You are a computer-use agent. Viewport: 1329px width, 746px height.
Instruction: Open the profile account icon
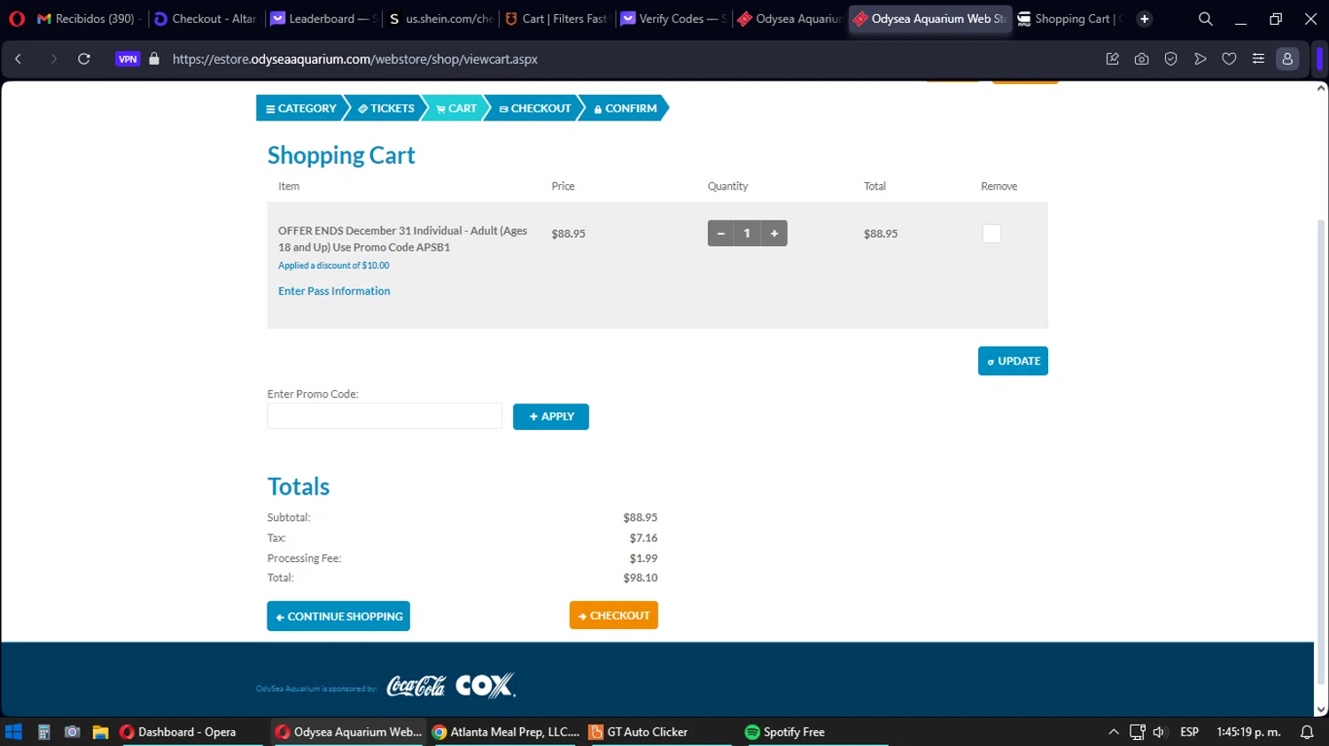[1287, 59]
